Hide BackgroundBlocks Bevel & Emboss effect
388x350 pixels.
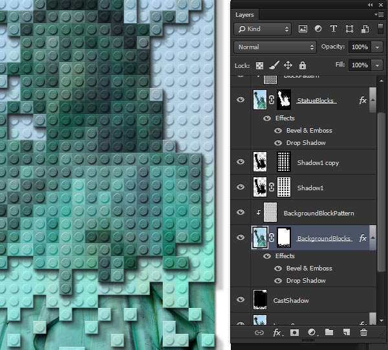point(278,268)
